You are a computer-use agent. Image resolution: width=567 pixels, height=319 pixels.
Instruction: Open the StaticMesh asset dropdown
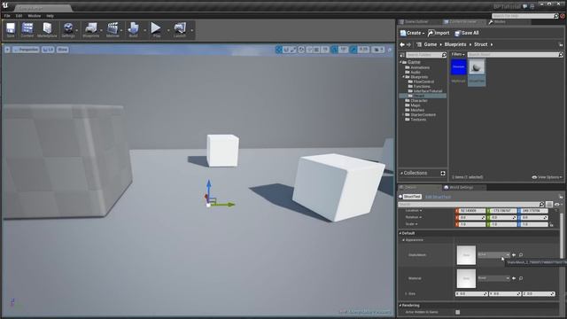point(494,254)
